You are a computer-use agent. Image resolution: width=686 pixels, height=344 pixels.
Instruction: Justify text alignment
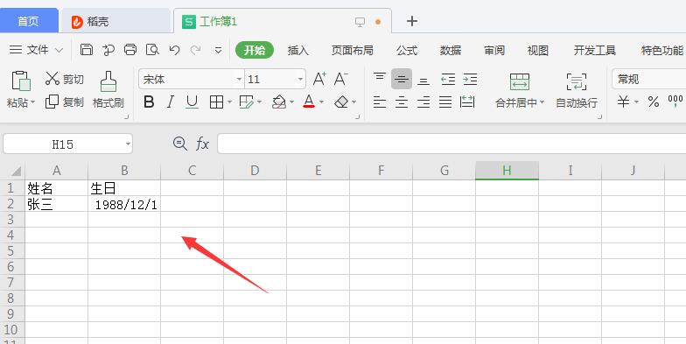(445, 102)
